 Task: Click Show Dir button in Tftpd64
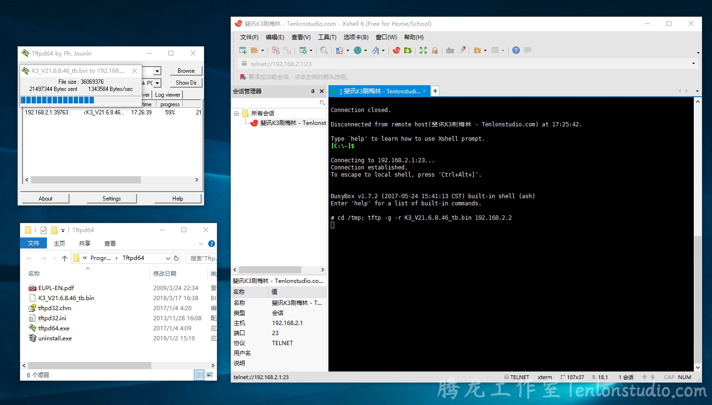point(186,83)
